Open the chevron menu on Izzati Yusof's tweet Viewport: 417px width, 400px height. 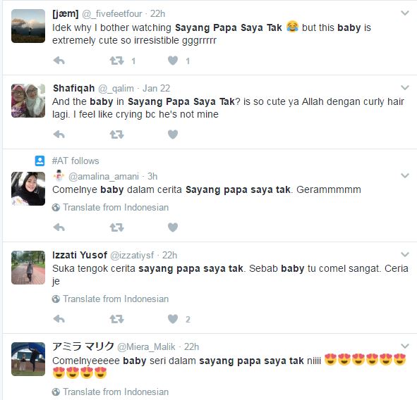pos(405,254)
